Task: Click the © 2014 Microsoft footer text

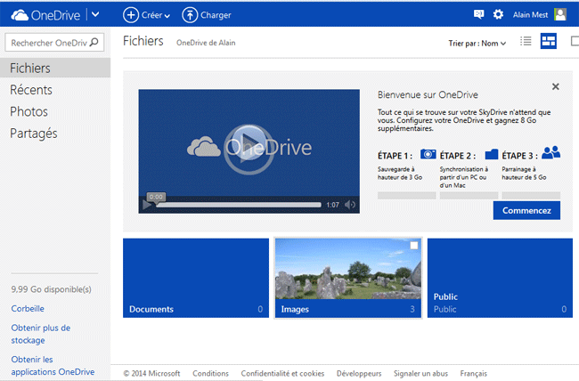Action: (x=151, y=373)
